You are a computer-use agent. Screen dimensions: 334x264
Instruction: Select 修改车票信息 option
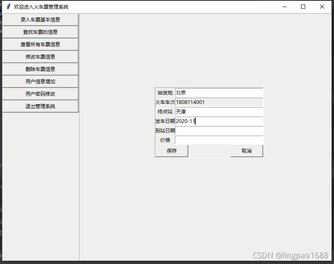(40, 57)
